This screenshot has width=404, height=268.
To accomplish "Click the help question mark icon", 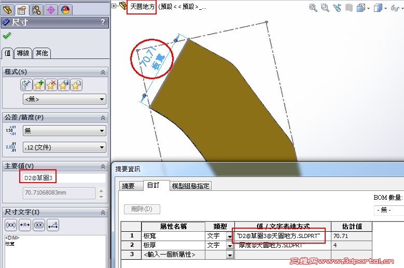I will tap(103, 22).
